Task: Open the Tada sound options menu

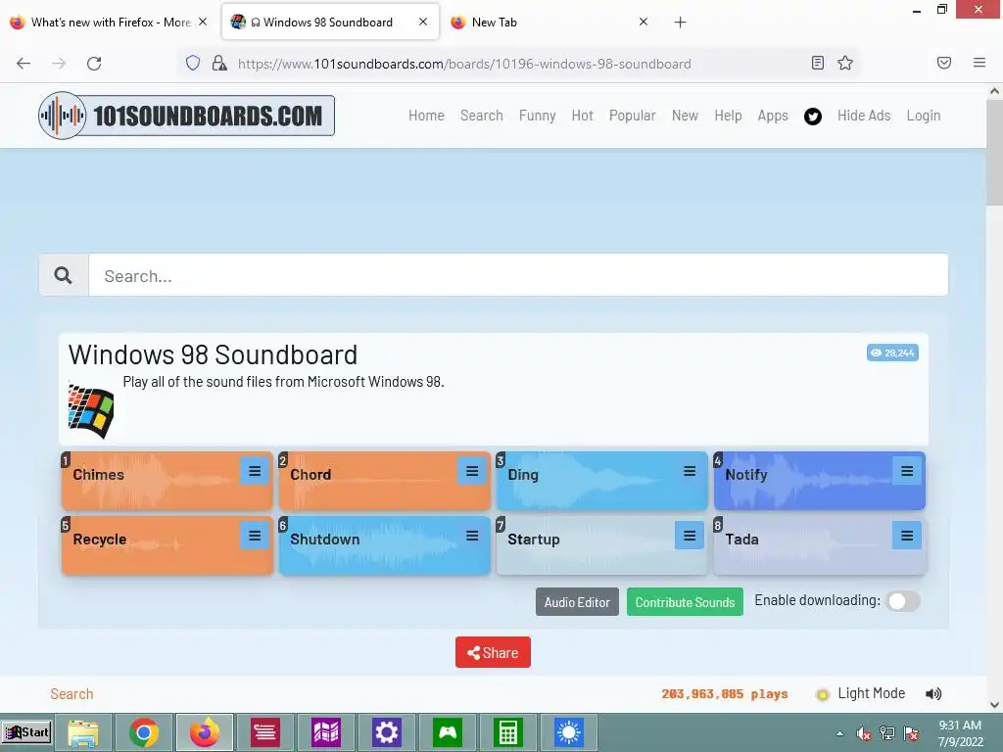Action: (907, 536)
